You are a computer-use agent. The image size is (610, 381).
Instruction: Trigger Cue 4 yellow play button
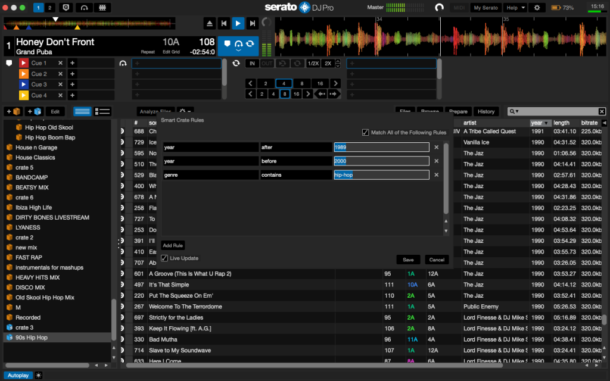pos(24,95)
